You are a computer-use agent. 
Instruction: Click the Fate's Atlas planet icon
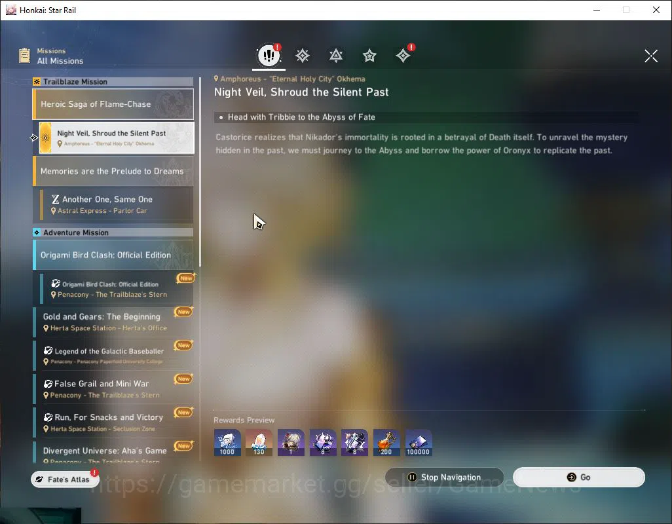click(39, 479)
